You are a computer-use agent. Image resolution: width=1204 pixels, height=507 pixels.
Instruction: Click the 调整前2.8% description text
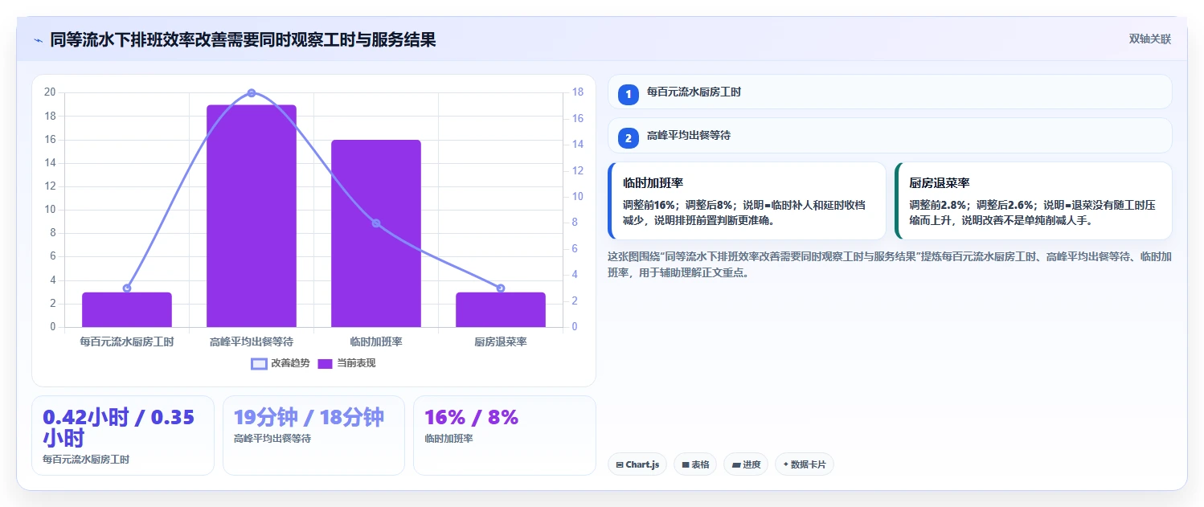point(1032,213)
